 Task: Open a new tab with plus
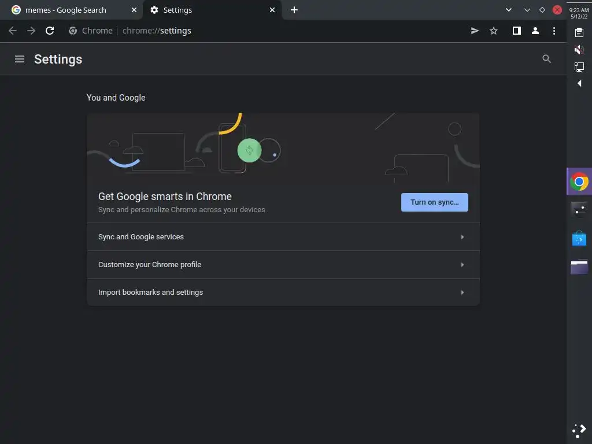[294, 10]
